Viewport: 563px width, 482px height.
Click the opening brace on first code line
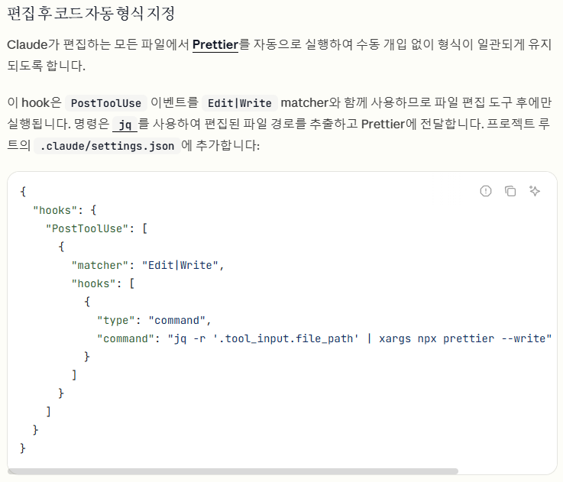point(23,191)
